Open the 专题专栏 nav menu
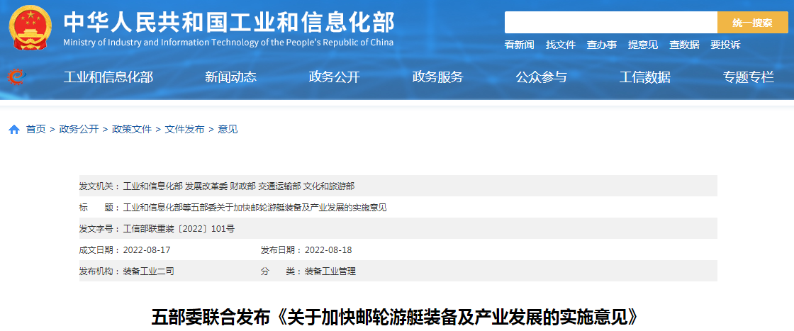 coord(749,77)
